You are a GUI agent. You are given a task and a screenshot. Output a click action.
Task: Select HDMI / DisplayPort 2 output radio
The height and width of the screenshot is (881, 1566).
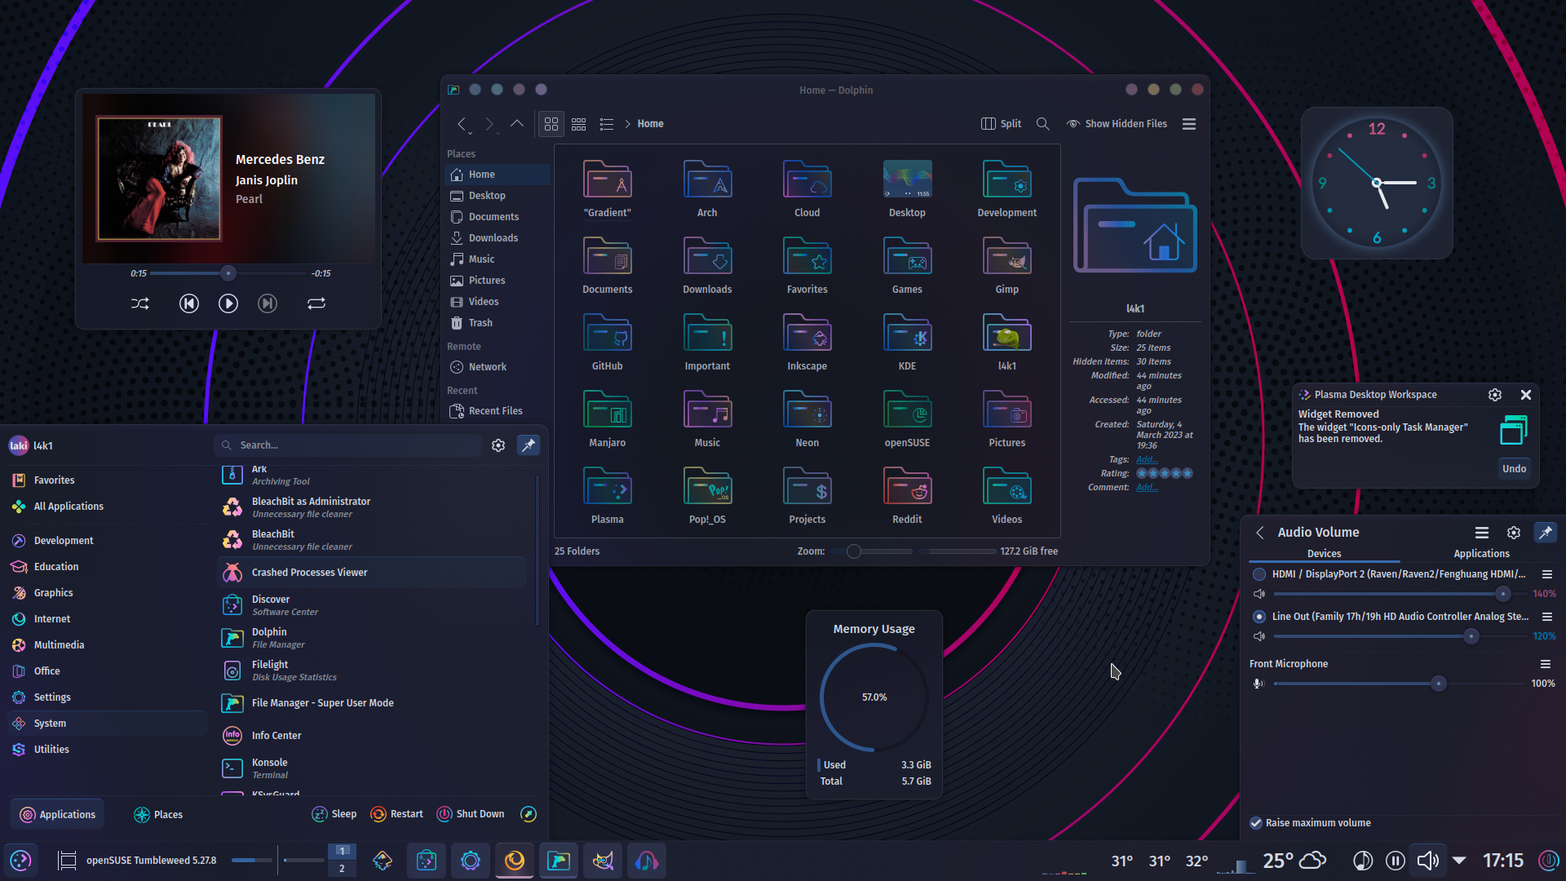pos(1259,574)
